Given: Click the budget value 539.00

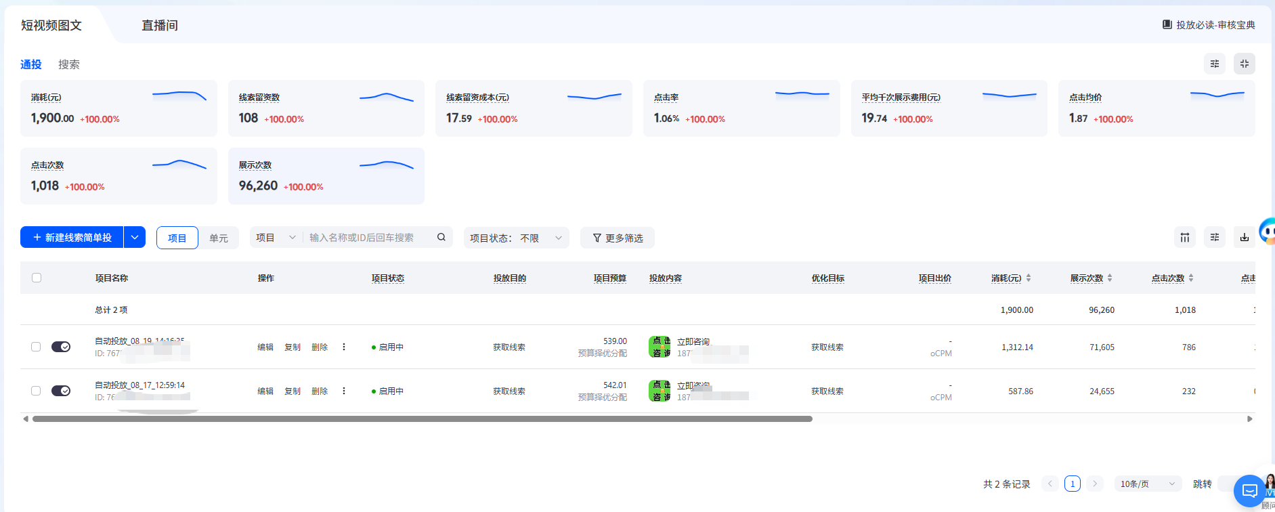Looking at the screenshot, I should [x=615, y=341].
